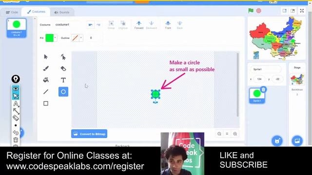Image resolution: width=312 pixels, height=175 pixels.
Task: Select the Stage backdrop thumbnail
Action: tap(297, 79)
